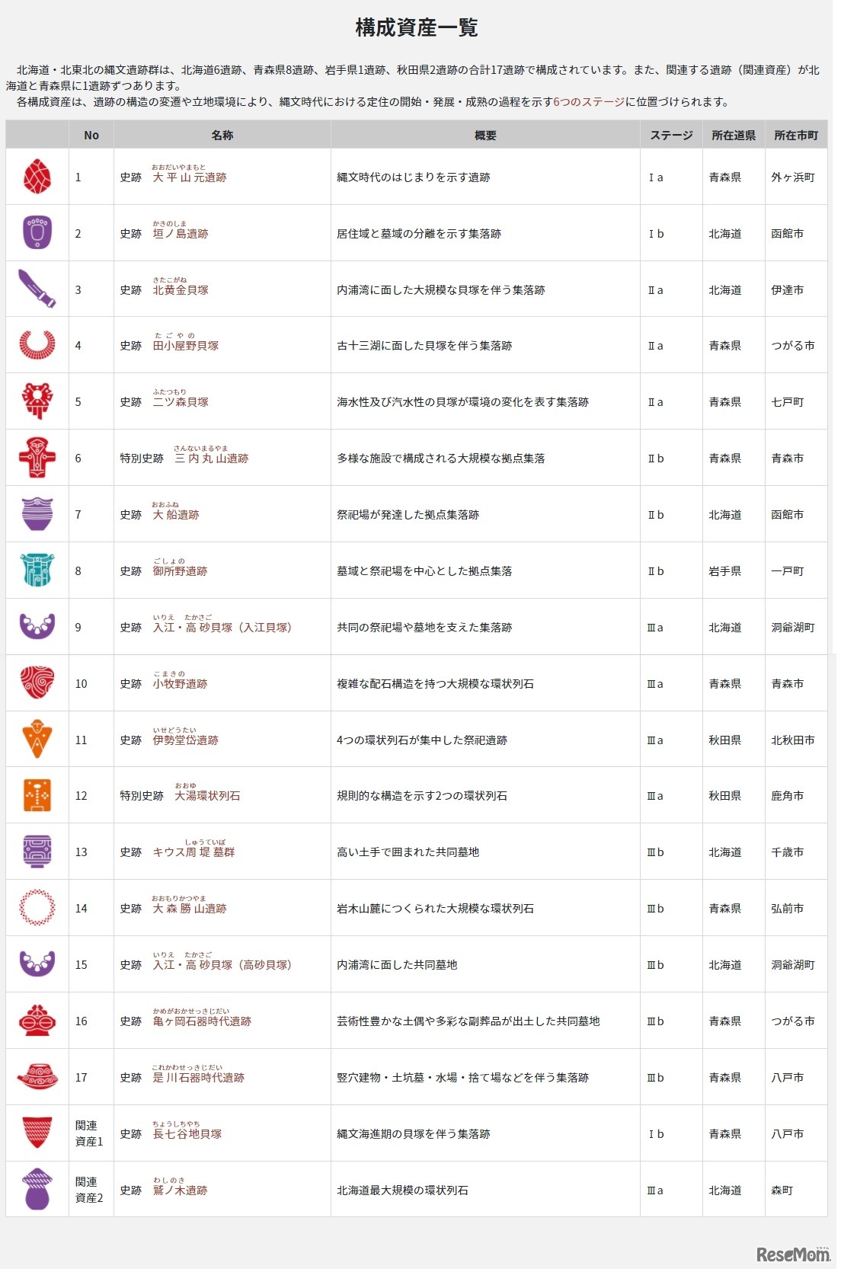
Task: Open the 長七谷地貝塚 link
Action: pyautogui.click(x=187, y=1134)
